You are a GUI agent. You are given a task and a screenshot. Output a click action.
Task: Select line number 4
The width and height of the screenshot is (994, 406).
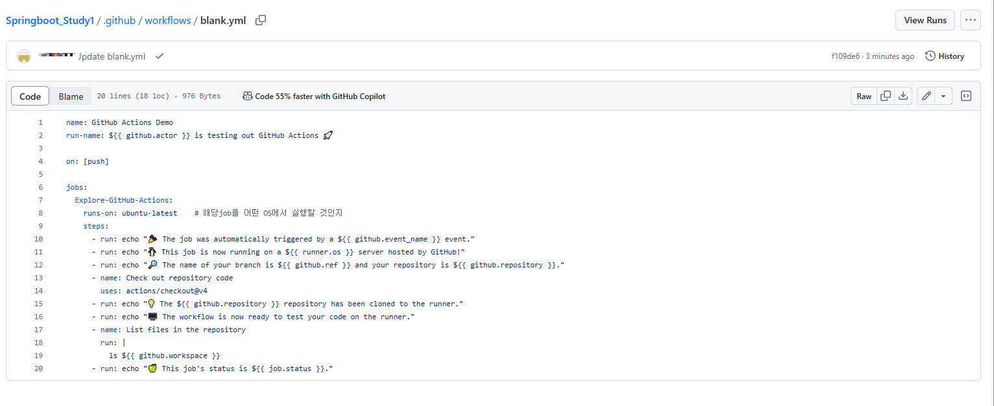(x=40, y=161)
